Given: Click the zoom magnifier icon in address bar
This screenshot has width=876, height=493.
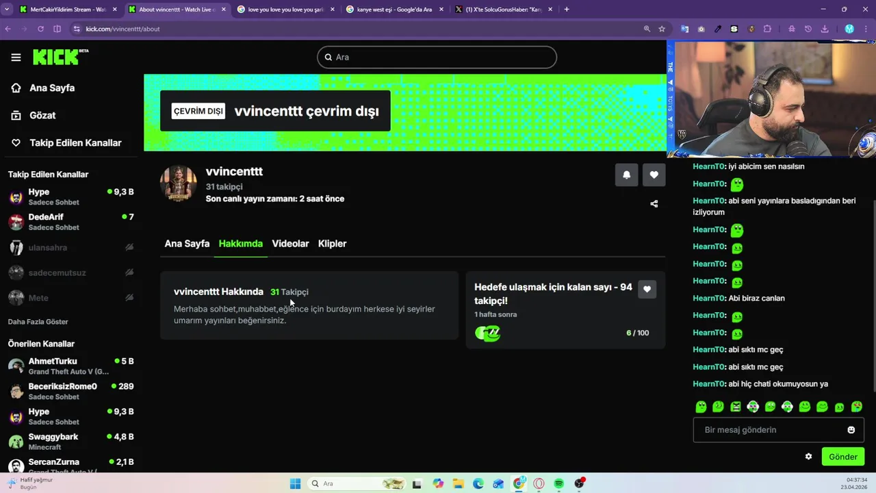Looking at the screenshot, I should coord(647,29).
